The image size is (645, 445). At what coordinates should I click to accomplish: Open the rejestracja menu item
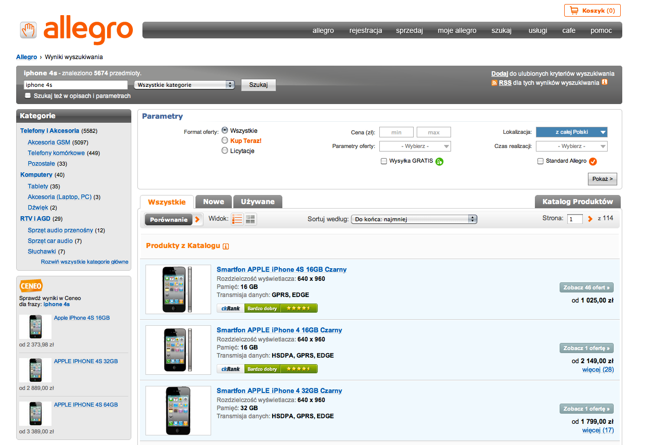(x=366, y=30)
